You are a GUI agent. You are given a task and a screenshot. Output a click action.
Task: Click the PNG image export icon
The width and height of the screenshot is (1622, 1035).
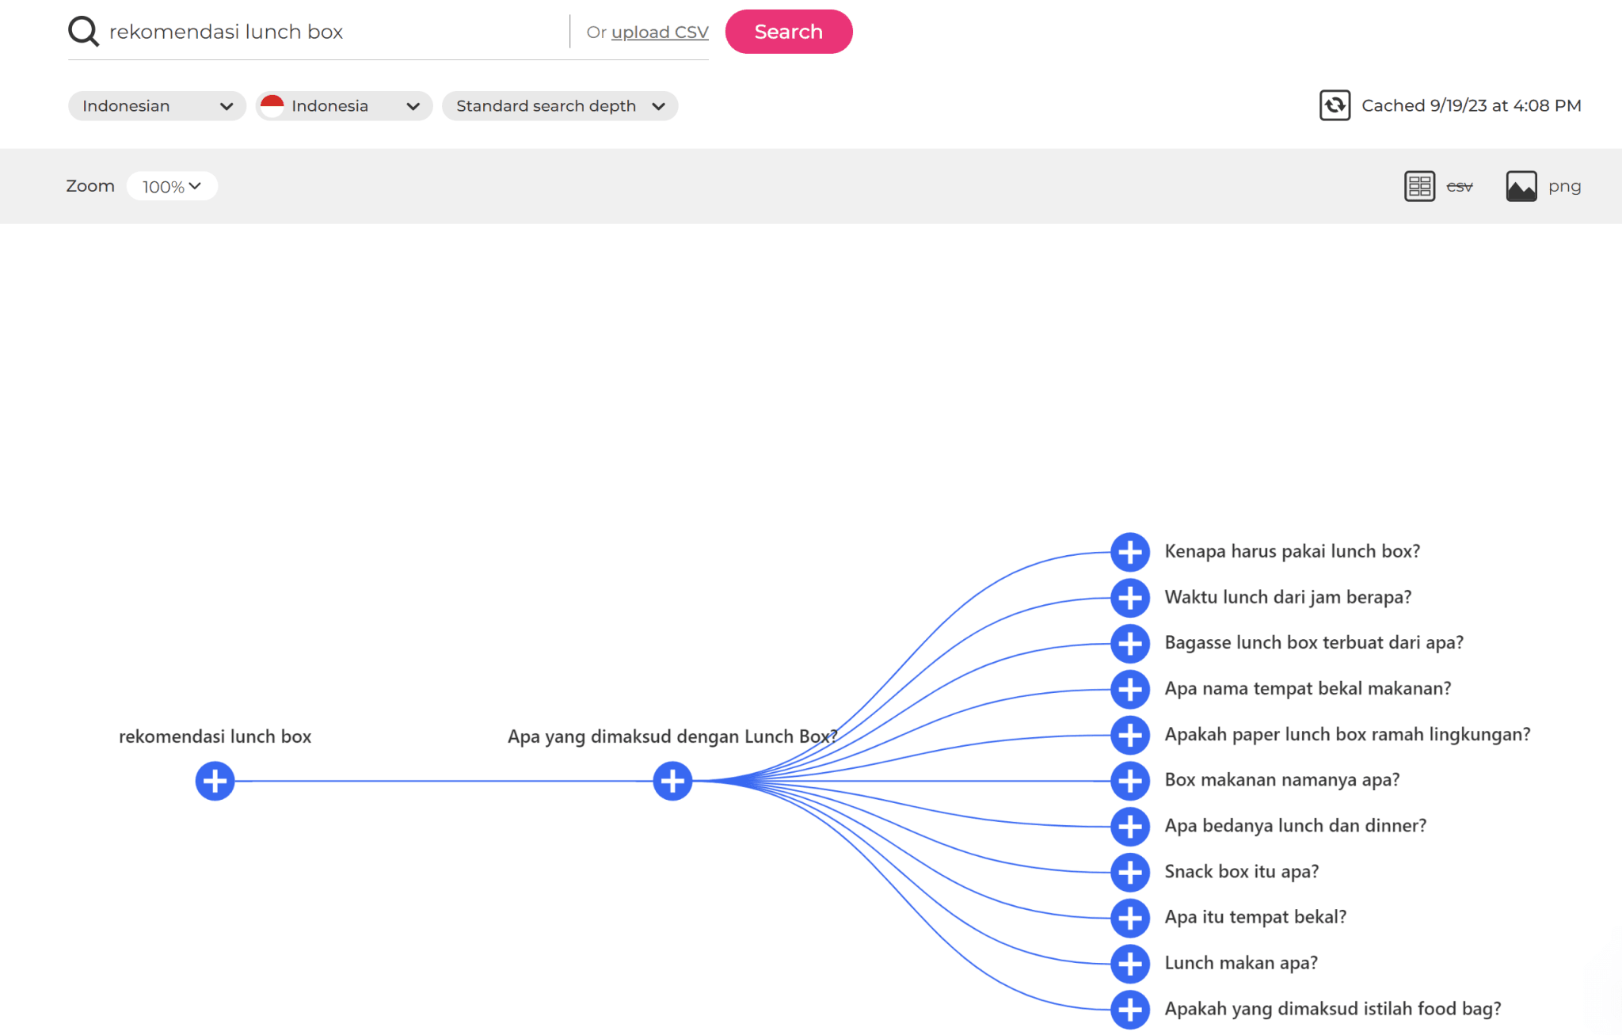point(1521,186)
